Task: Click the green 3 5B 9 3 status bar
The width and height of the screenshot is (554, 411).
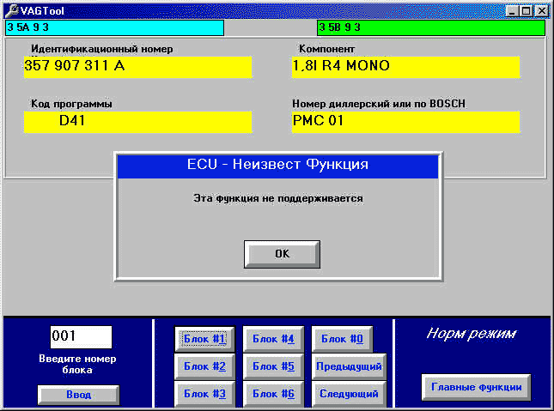Action: coord(430,27)
